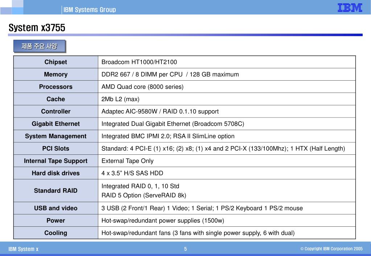Select the 'Power' row label
The width and height of the screenshot is (371, 256).
(x=55, y=220)
